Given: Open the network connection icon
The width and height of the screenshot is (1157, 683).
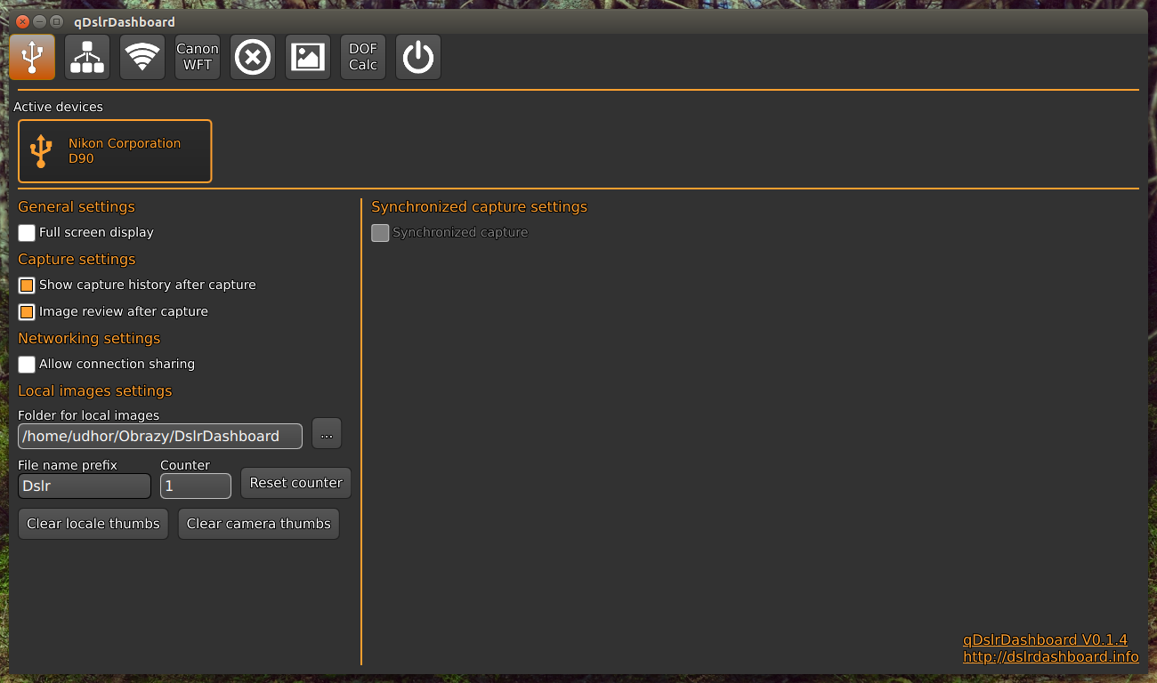Looking at the screenshot, I should [87, 57].
